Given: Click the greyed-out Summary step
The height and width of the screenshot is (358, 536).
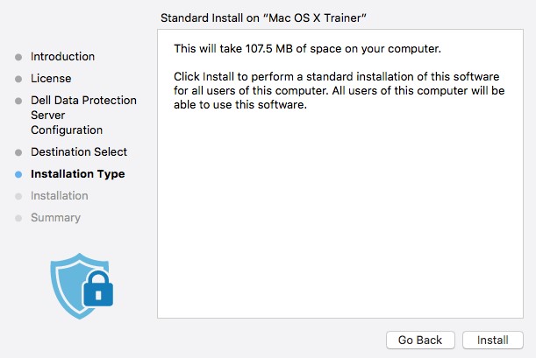Looking at the screenshot, I should tap(55, 218).
